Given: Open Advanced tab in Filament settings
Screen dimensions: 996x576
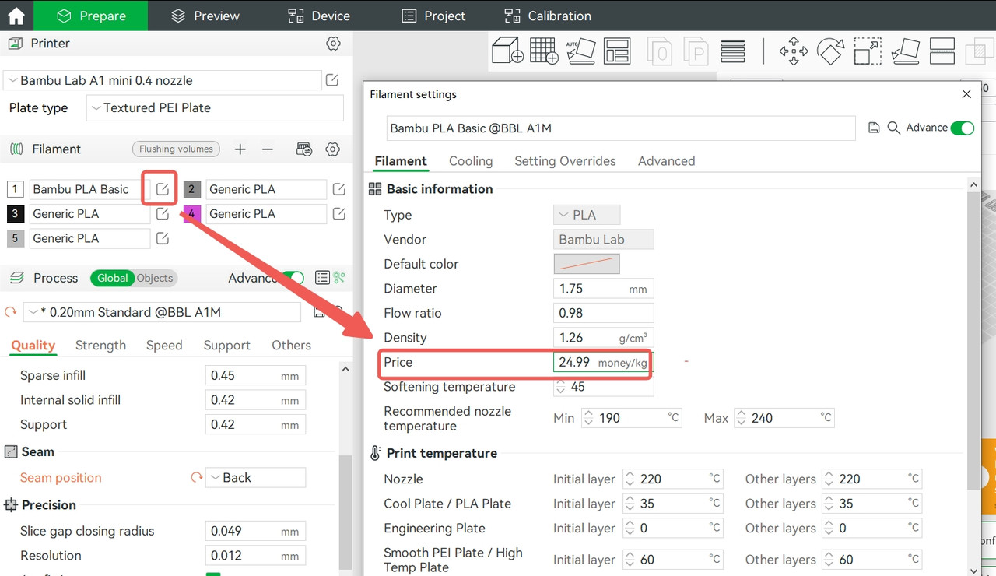Looking at the screenshot, I should 666,161.
